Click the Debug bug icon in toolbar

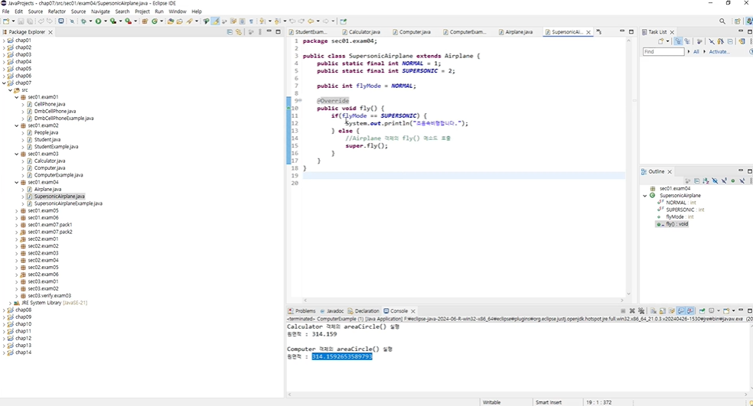click(x=83, y=21)
